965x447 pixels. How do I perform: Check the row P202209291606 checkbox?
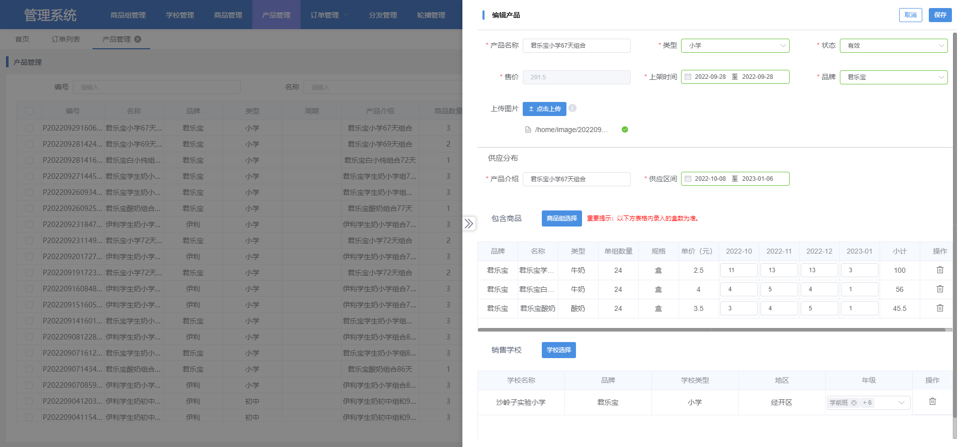coord(29,128)
